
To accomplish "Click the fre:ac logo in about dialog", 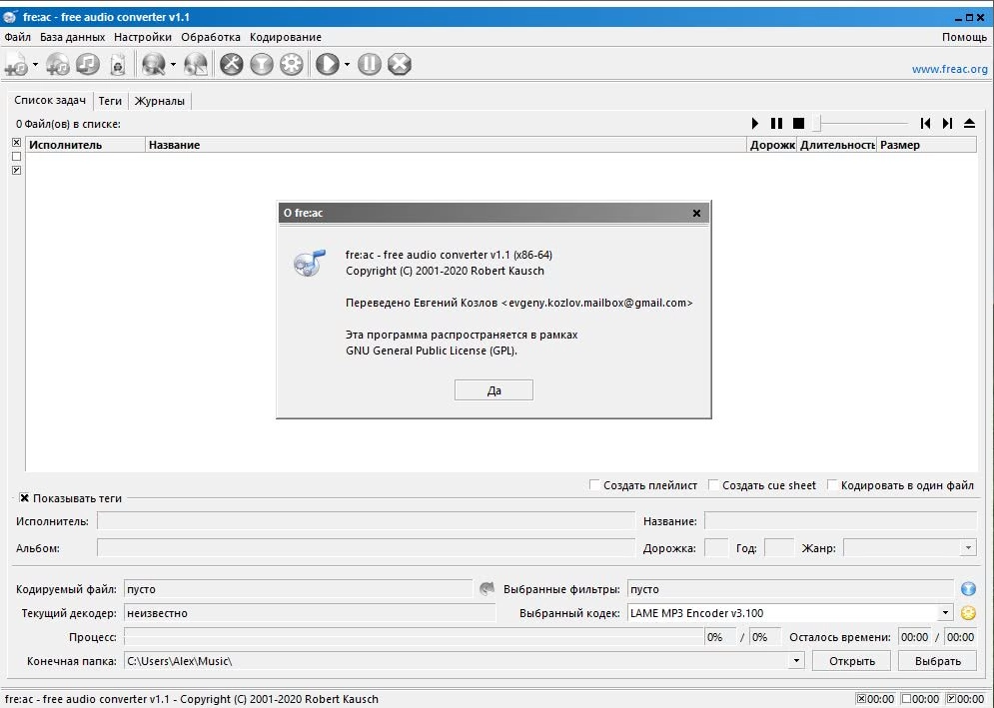I will coord(310,263).
